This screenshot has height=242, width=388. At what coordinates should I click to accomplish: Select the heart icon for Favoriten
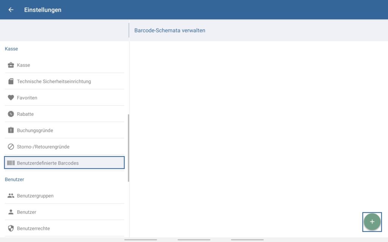click(11, 98)
